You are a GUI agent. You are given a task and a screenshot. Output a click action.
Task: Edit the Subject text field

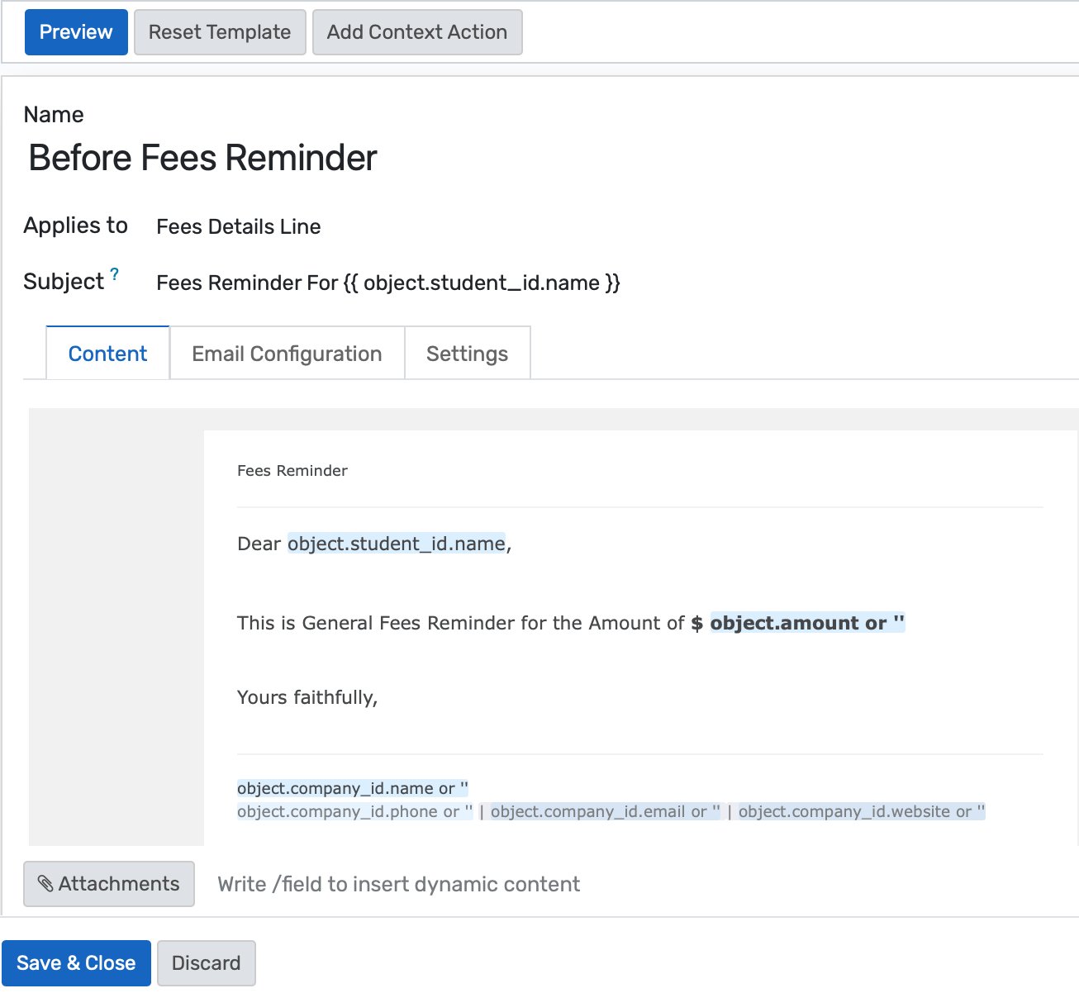388,283
